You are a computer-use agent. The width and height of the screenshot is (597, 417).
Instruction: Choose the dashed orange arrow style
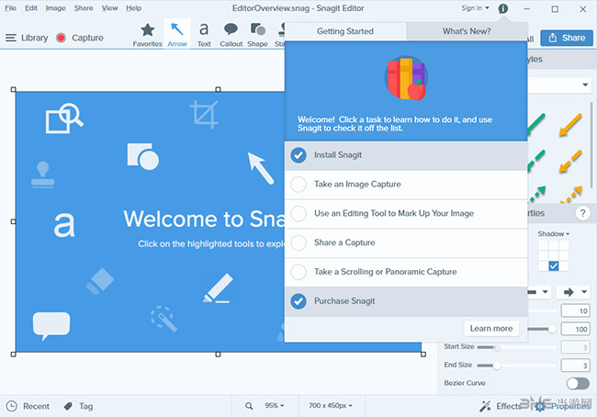click(570, 161)
